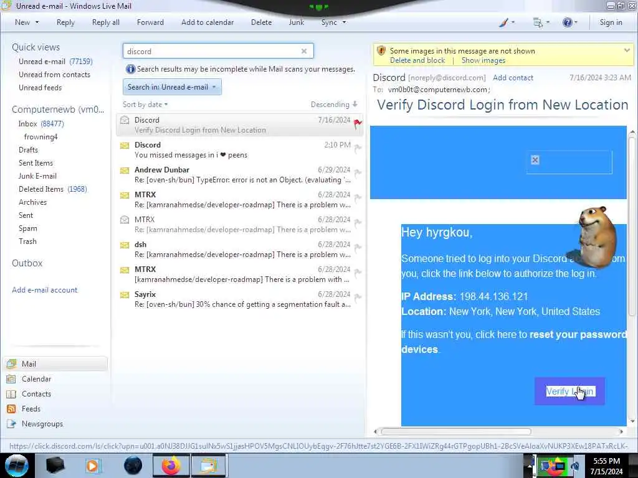638x478 pixels.
Task: Click the message vertical scrollbar thumb
Action: [x=632, y=225]
